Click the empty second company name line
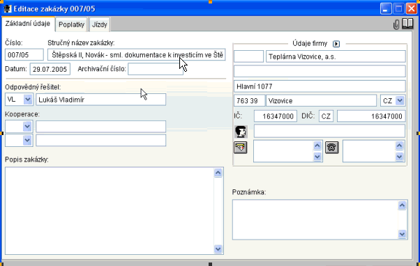420x266 pixels. [x=320, y=71]
